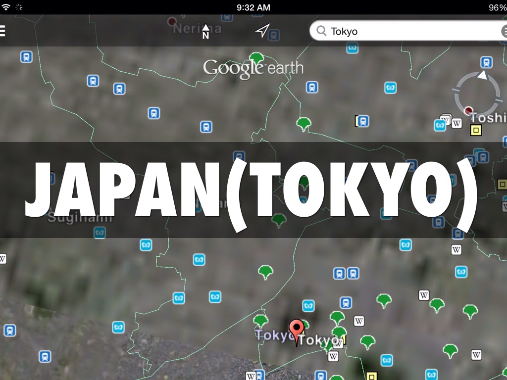Tap the Tokyo search field

click(411, 31)
